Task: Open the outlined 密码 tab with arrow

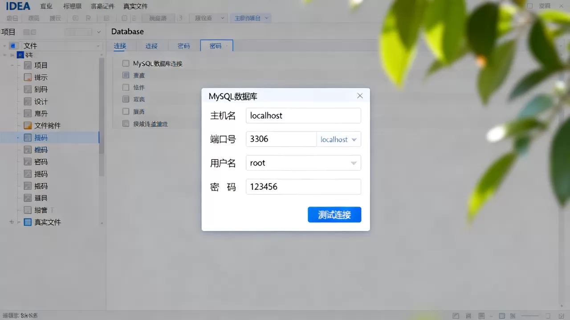Action: (217, 46)
